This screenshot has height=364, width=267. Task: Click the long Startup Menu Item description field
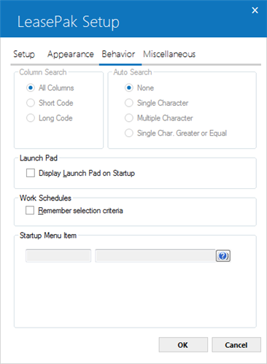click(x=155, y=256)
